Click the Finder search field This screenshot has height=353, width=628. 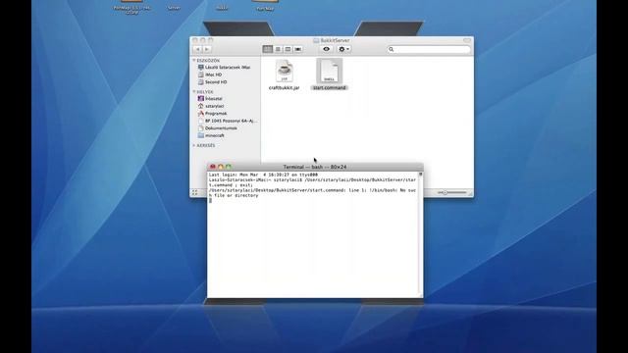click(x=429, y=49)
